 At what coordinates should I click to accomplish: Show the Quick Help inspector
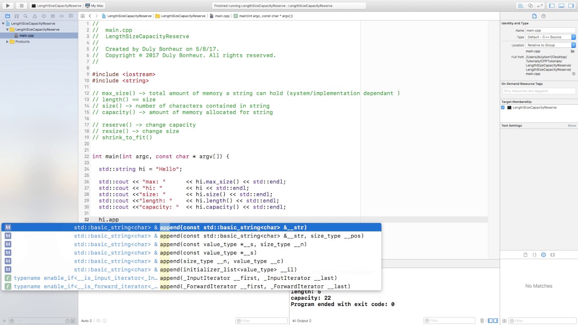(543, 16)
